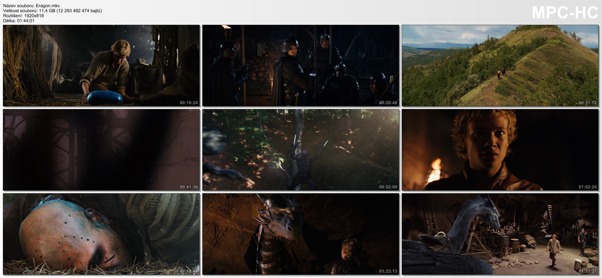Select the thumbnail at 00:52:00

click(x=301, y=150)
